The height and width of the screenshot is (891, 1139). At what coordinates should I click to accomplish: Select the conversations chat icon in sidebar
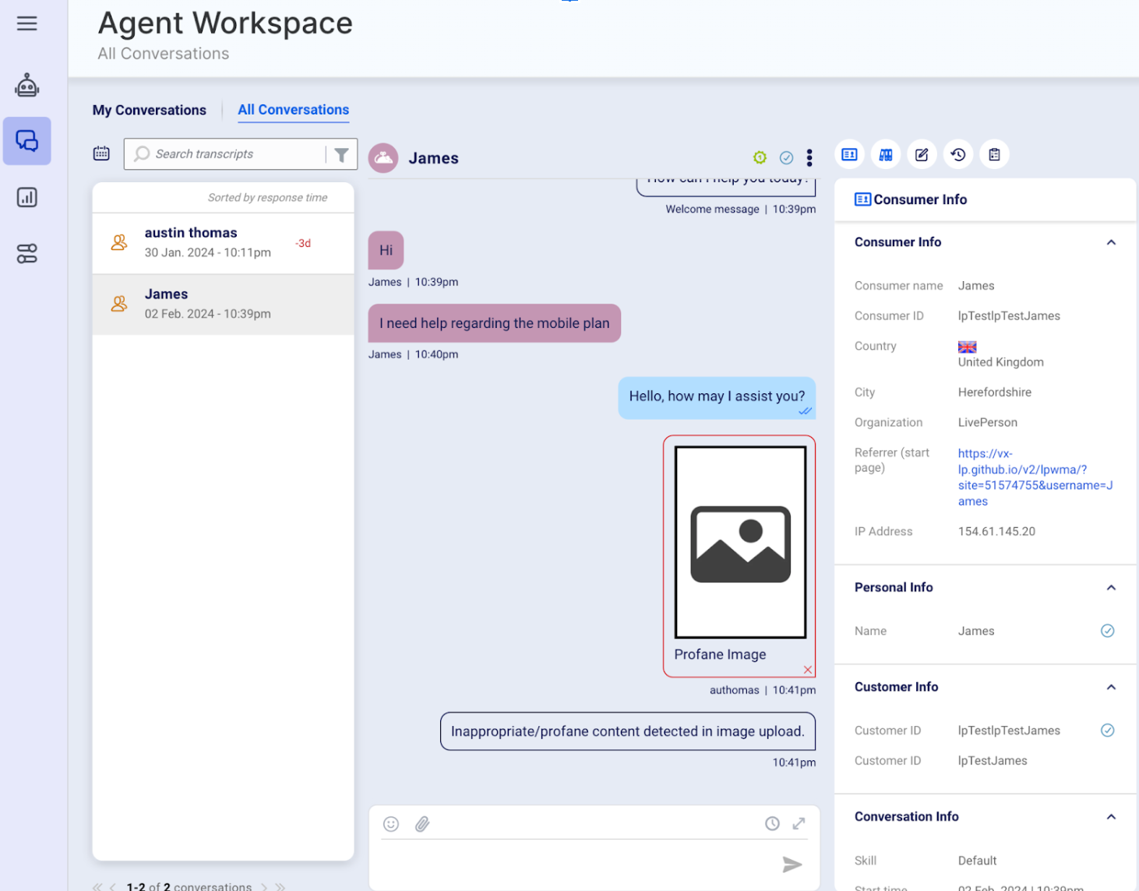click(x=27, y=141)
